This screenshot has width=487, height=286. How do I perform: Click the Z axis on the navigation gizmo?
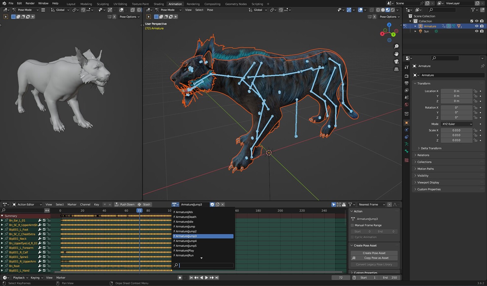click(x=389, y=25)
